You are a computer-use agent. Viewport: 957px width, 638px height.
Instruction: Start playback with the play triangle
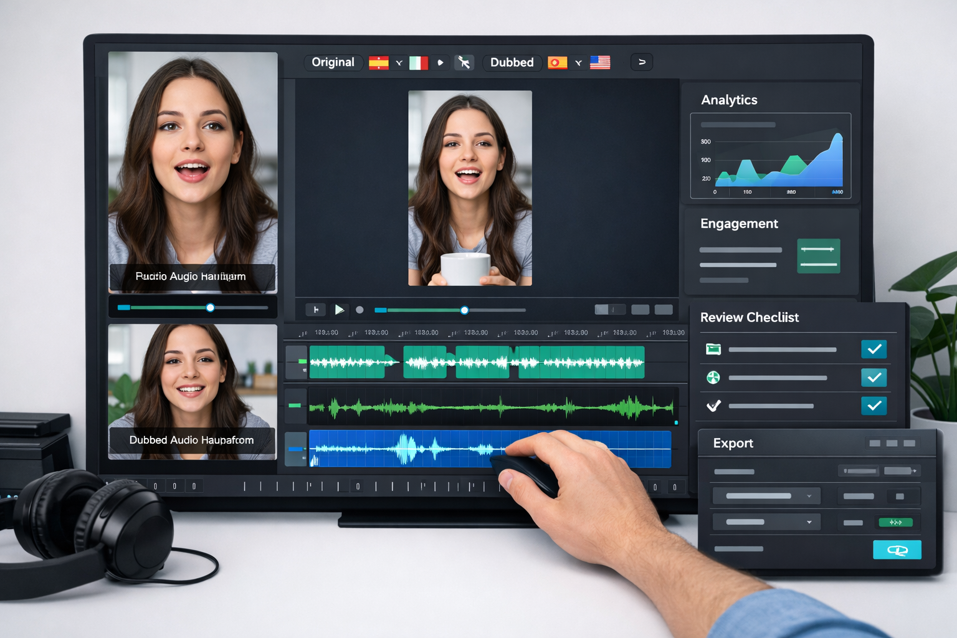[x=340, y=310]
